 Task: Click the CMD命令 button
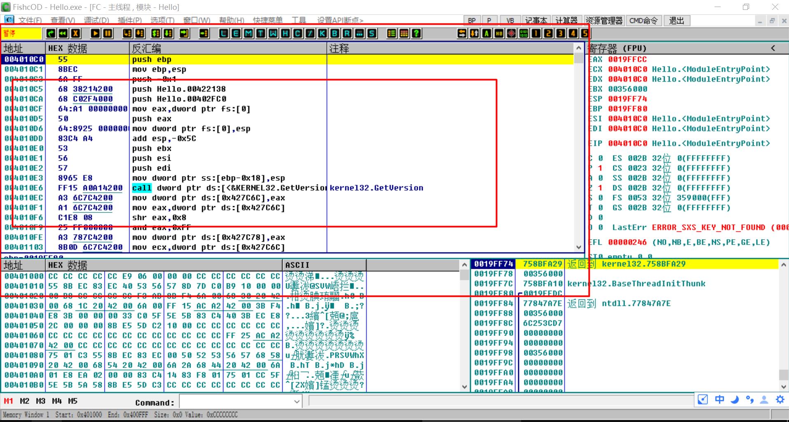point(644,21)
